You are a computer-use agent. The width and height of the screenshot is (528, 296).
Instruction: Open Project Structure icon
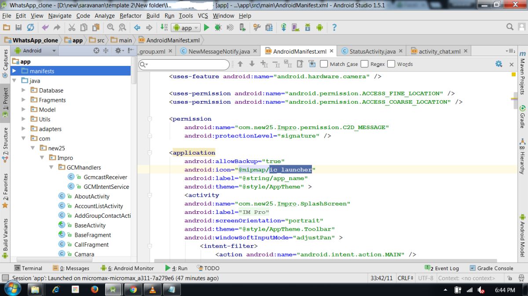(x=269, y=27)
